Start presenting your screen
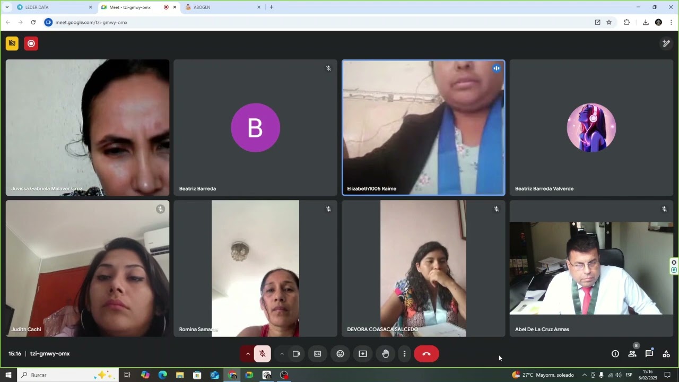Screen dimensions: 679x382 [x=363, y=354]
